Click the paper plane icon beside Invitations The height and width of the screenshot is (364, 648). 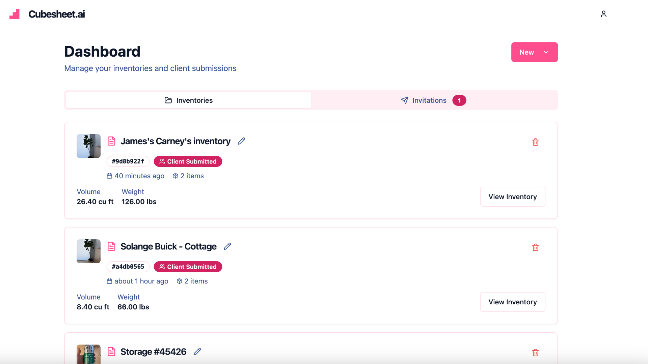[405, 100]
